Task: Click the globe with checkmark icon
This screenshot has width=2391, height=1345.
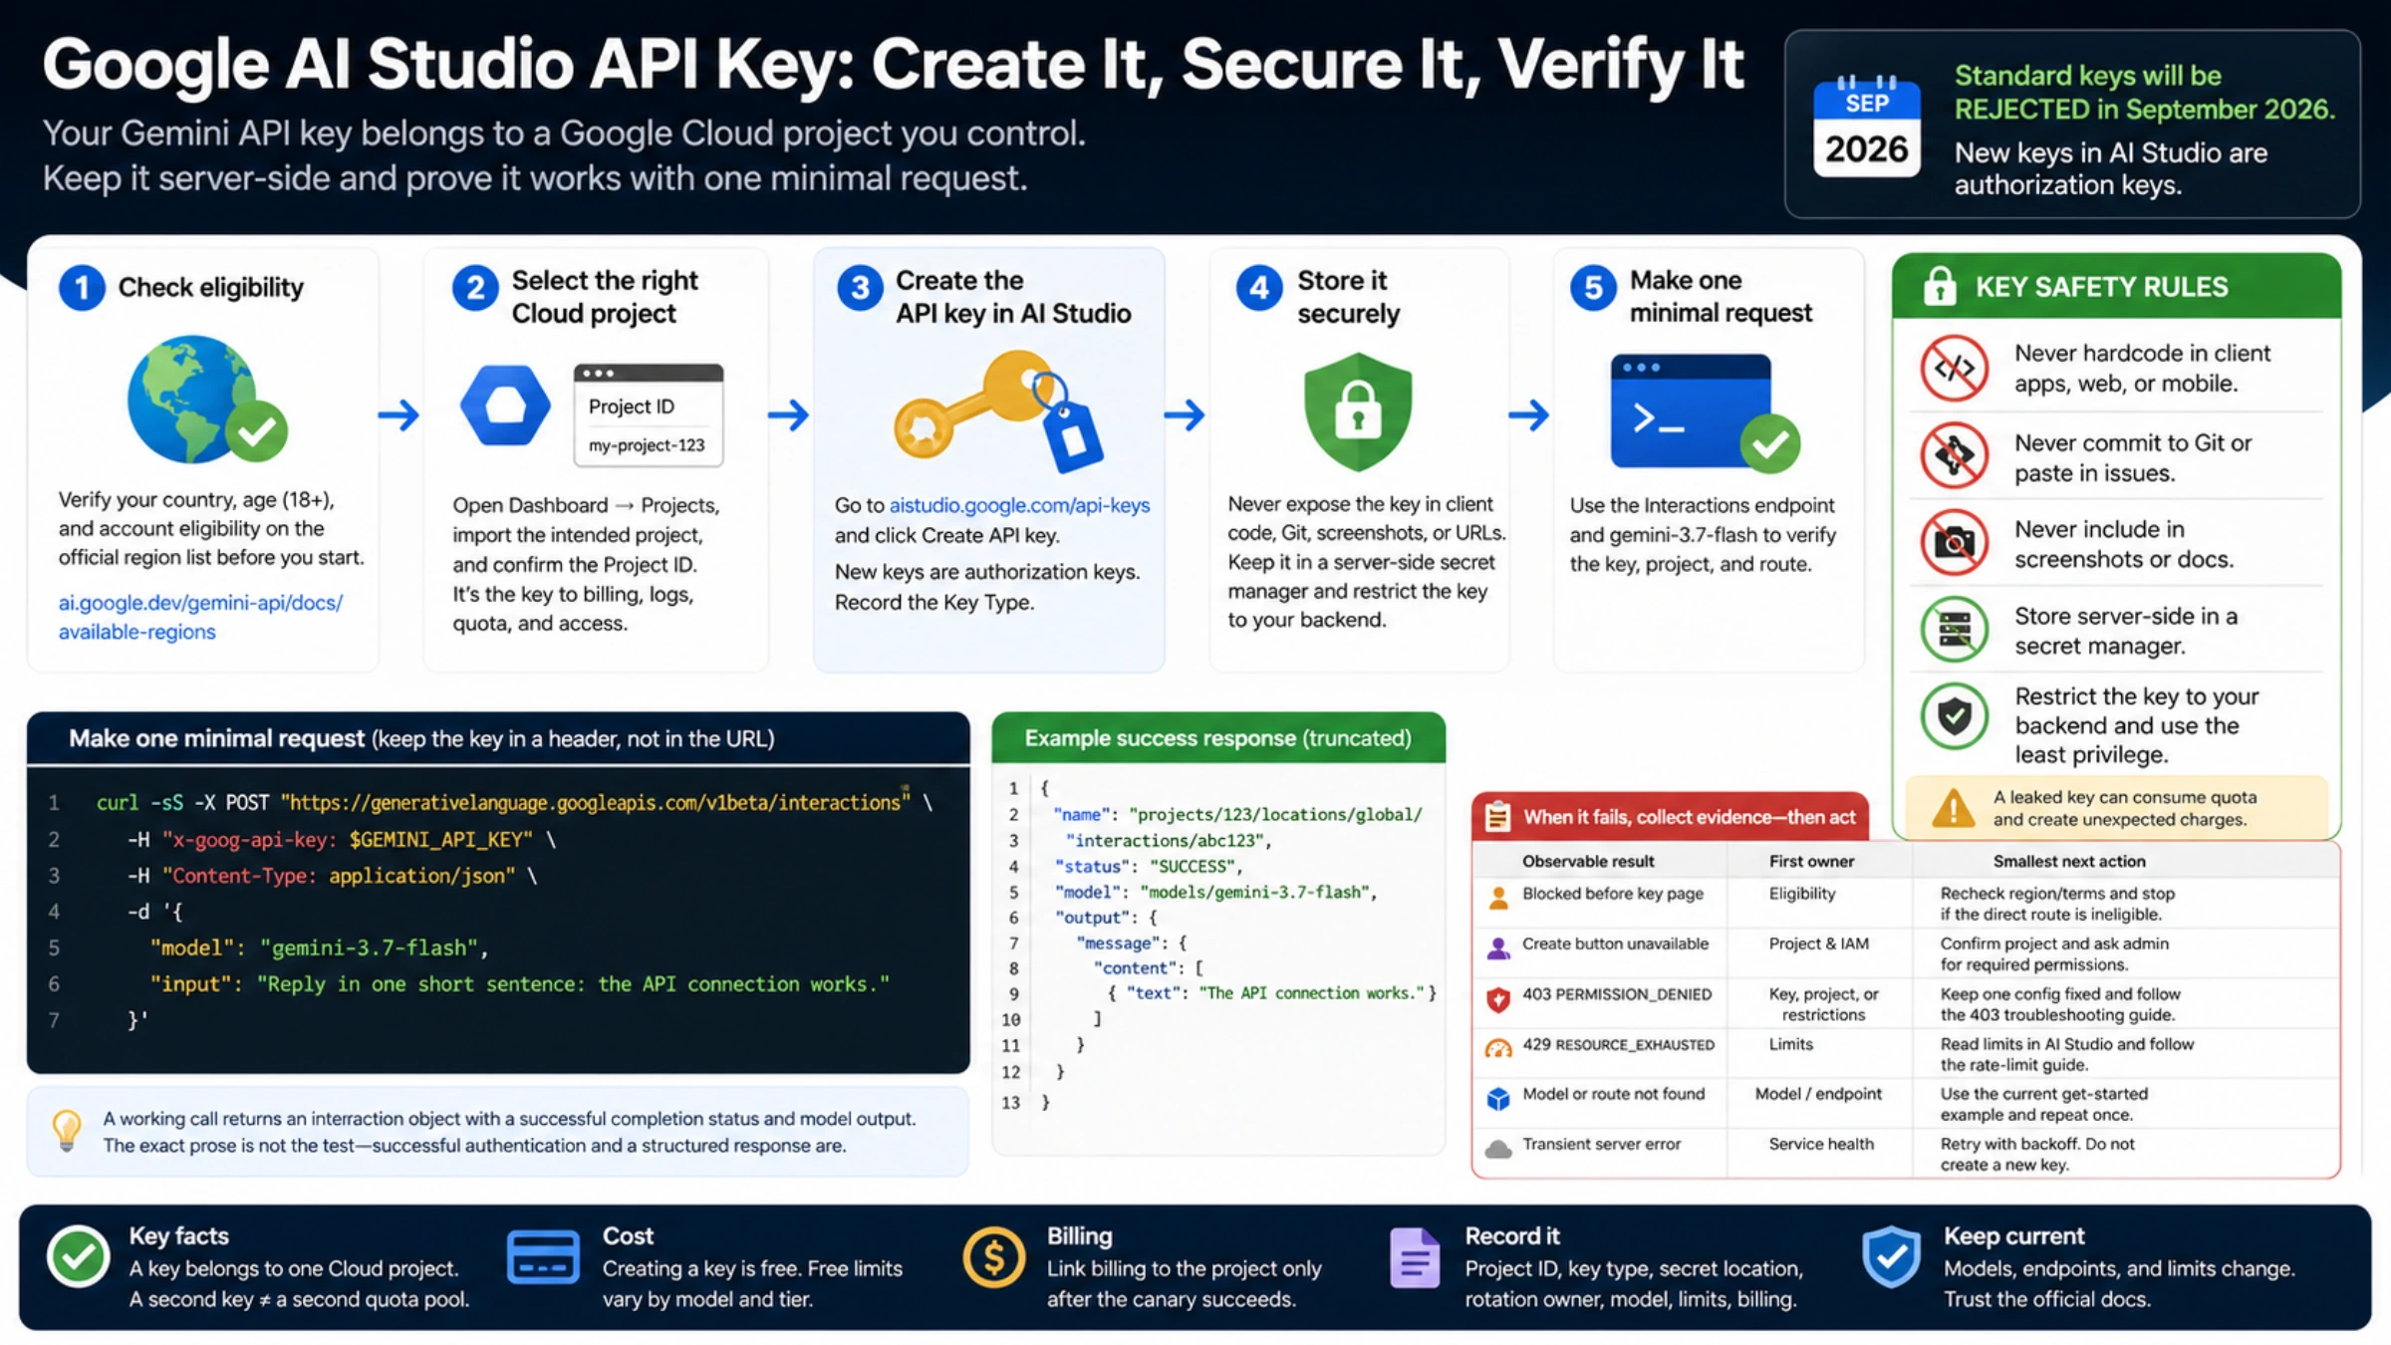Action: point(207,400)
